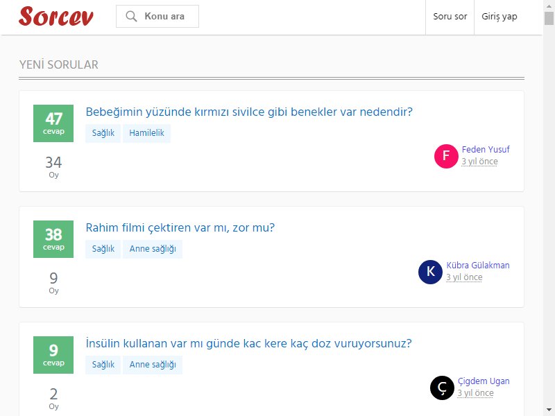This screenshot has width=555, height=416.
Task: Click the vertical scrollbar thumb
Action: point(549,19)
